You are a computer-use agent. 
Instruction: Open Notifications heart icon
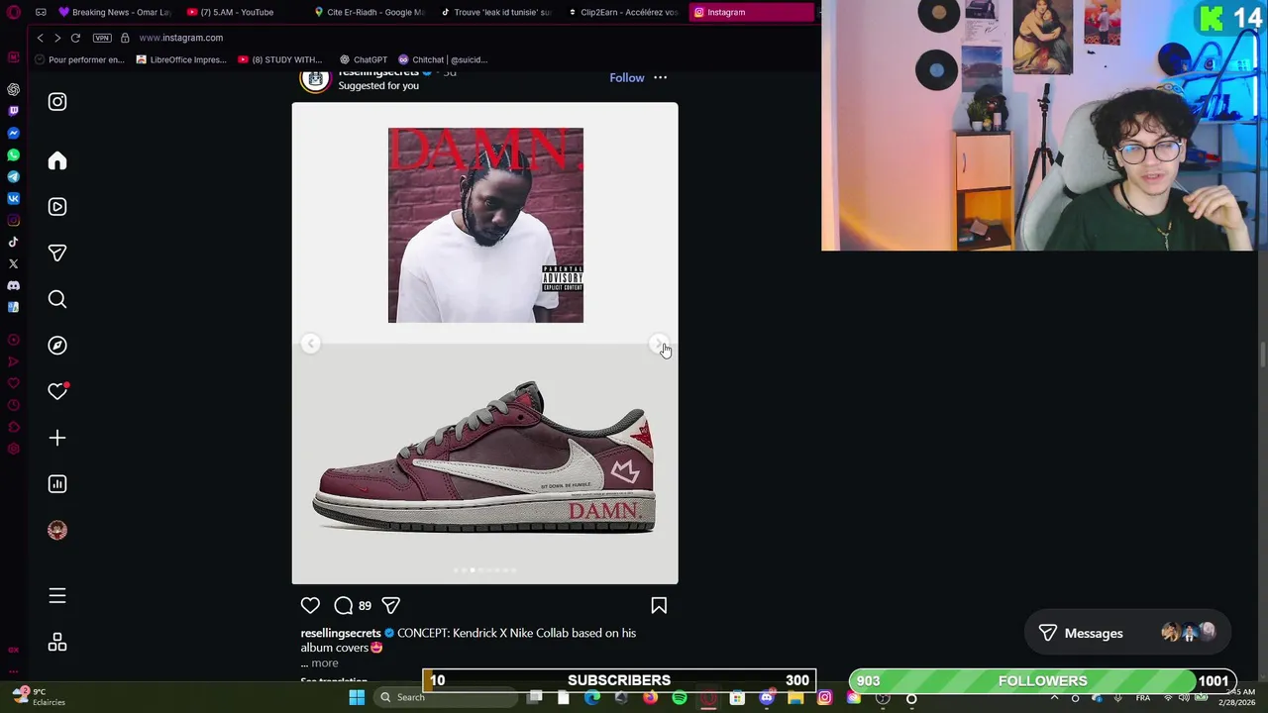pos(57,391)
